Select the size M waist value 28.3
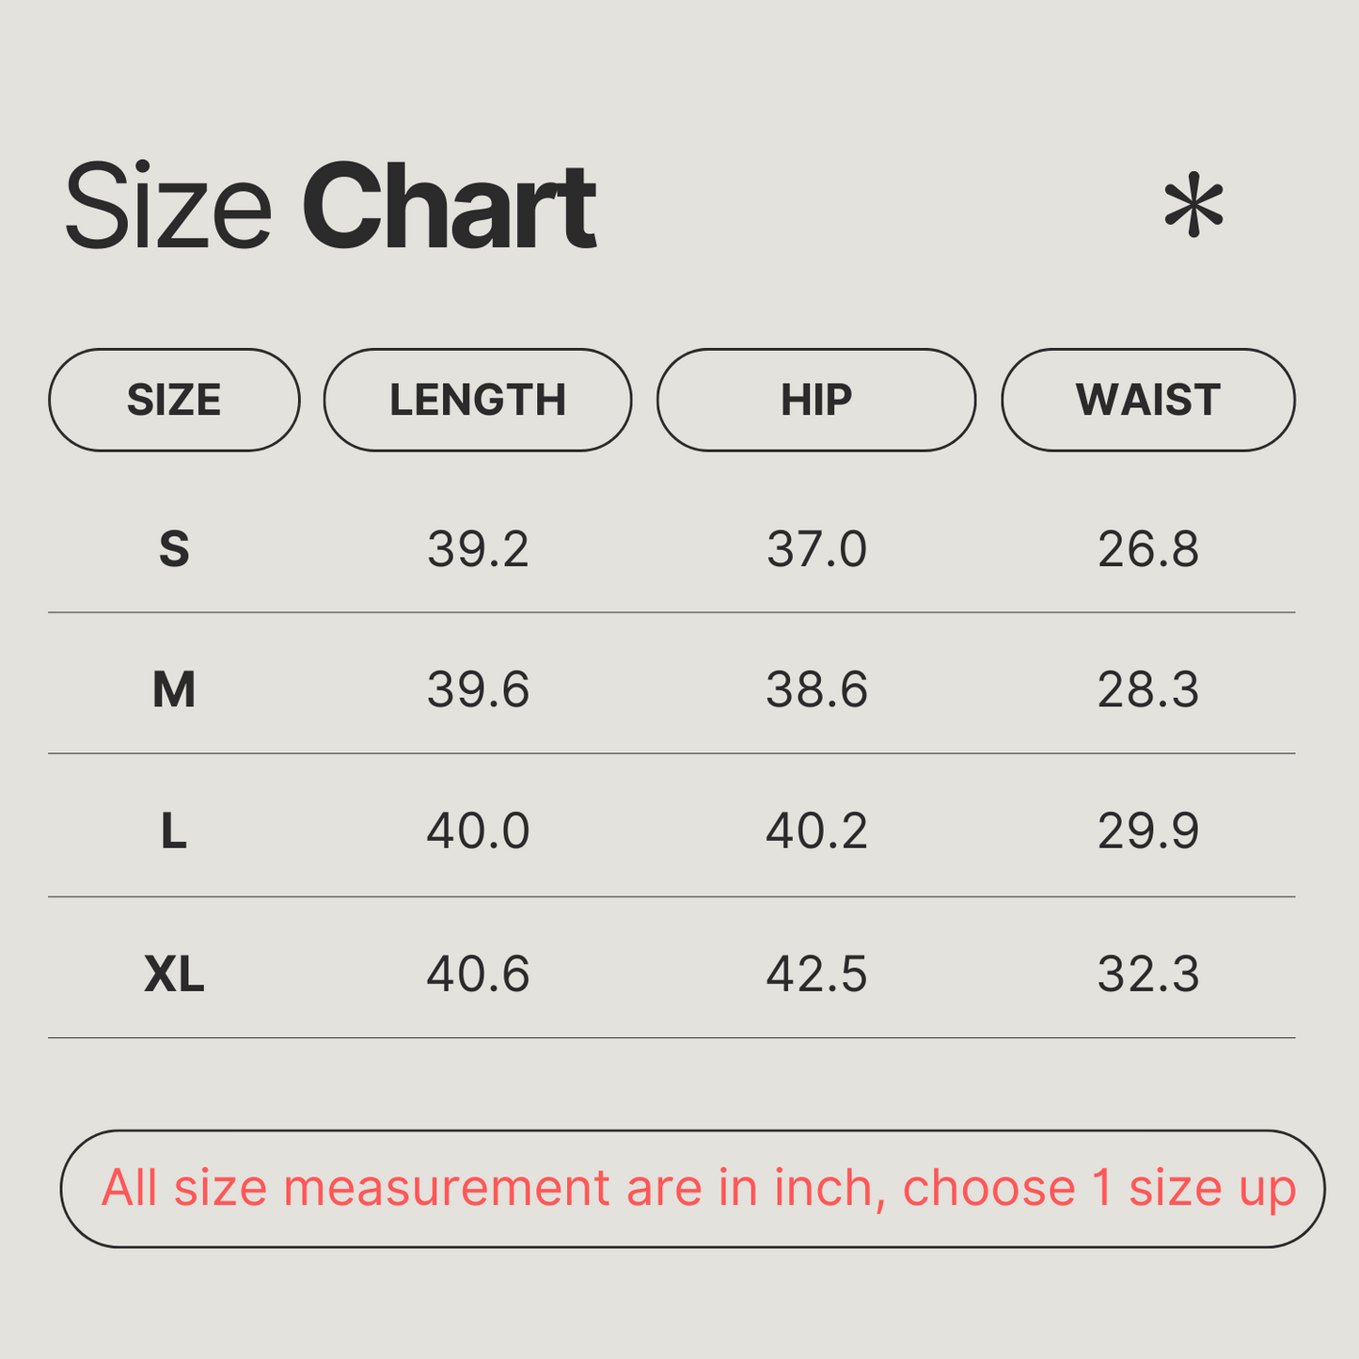1359x1359 pixels. (x=1148, y=690)
